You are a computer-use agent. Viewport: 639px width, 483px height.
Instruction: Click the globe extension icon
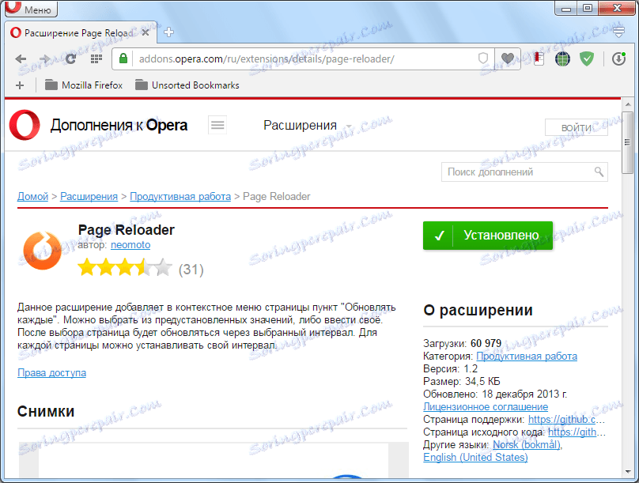(562, 59)
